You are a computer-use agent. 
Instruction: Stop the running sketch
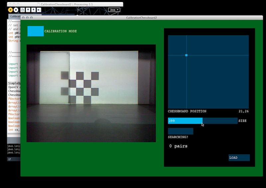[16, 10]
